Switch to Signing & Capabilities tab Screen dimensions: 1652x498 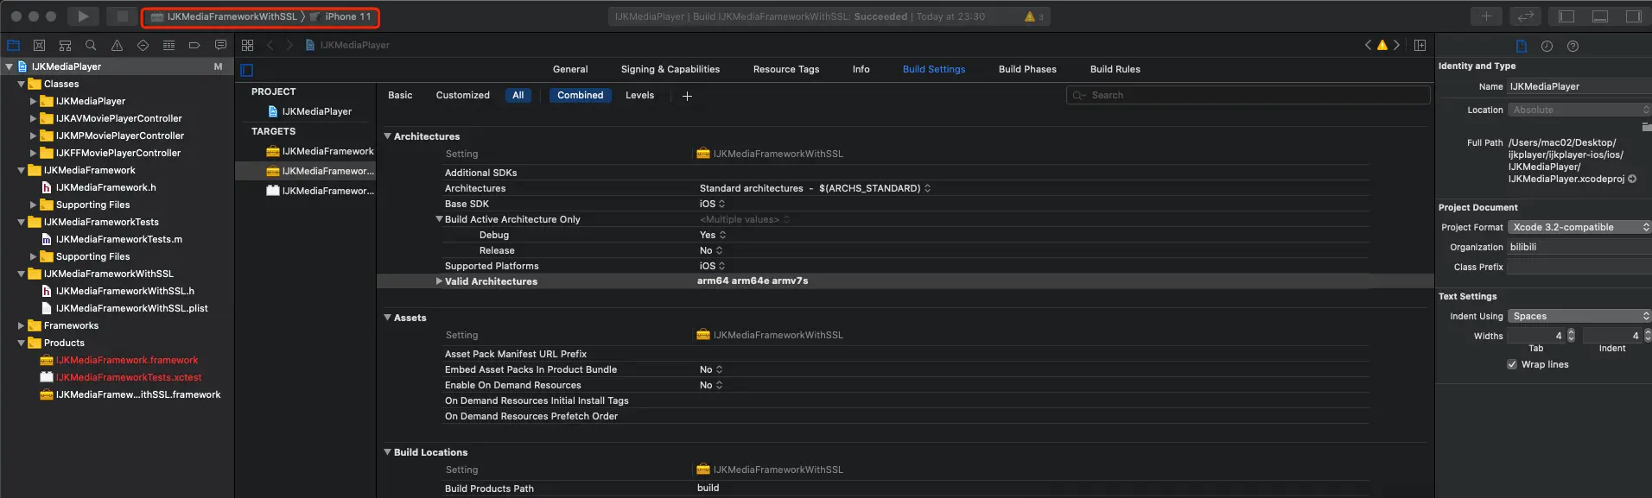pos(670,69)
